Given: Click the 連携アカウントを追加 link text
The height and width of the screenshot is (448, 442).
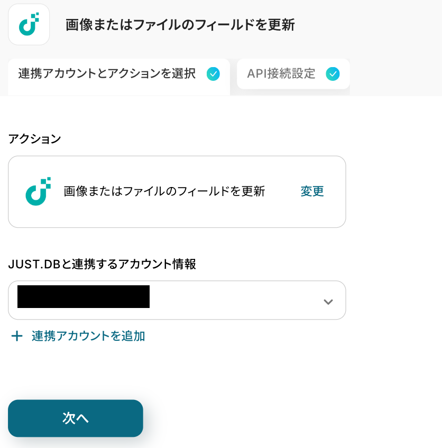Looking at the screenshot, I should (88, 336).
